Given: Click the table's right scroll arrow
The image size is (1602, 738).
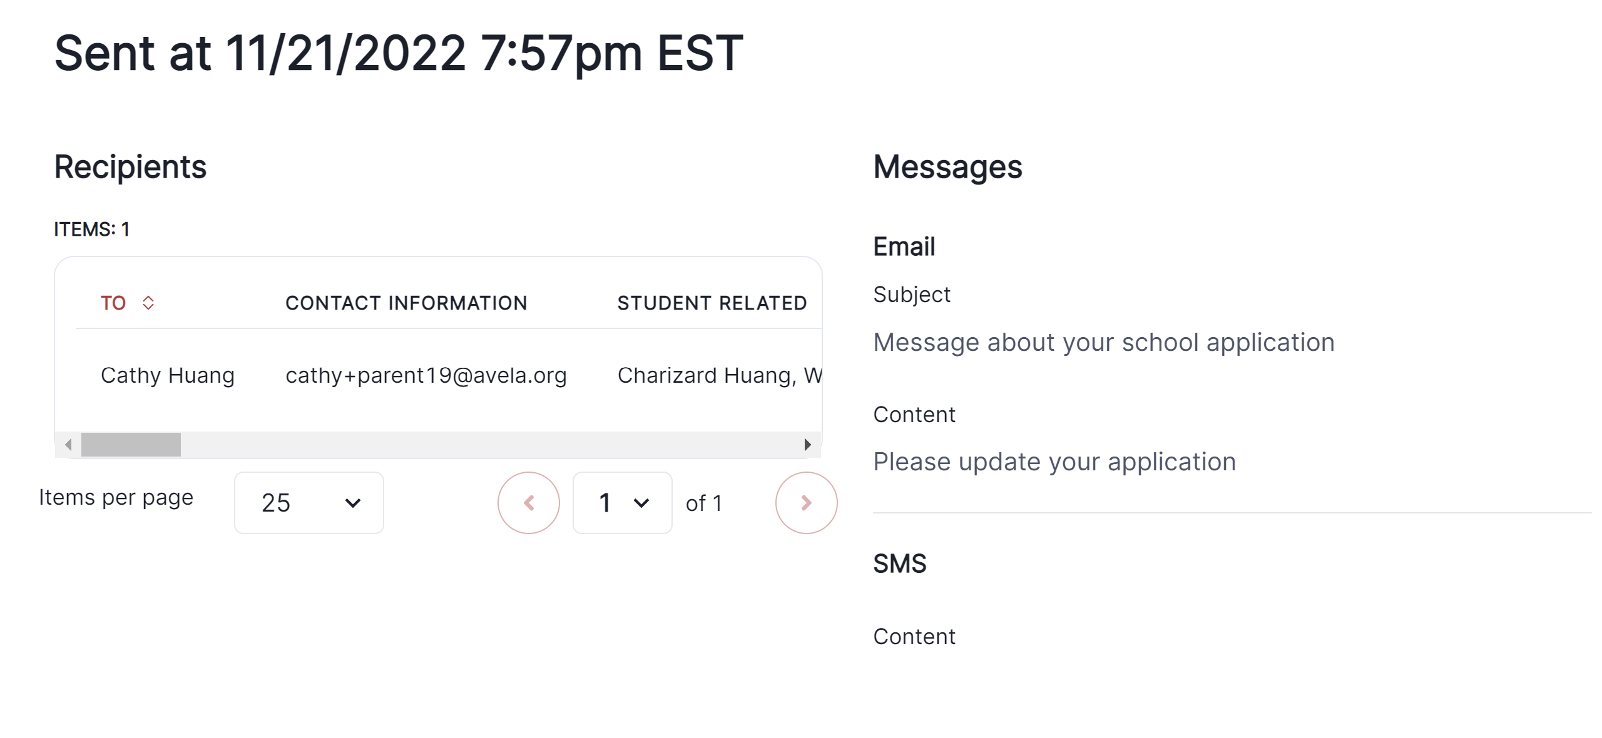Looking at the screenshot, I should click(807, 445).
